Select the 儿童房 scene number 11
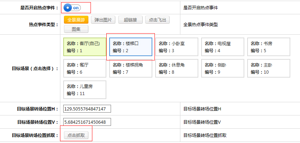This screenshot has height=143, width=300. click(x=85, y=90)
